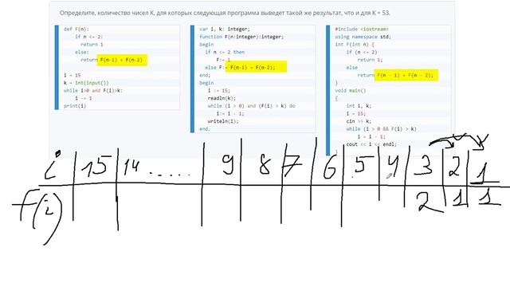Click "int i, k;" declaration in C++
This screenshot has width=510, height=287.
[359, 106]
